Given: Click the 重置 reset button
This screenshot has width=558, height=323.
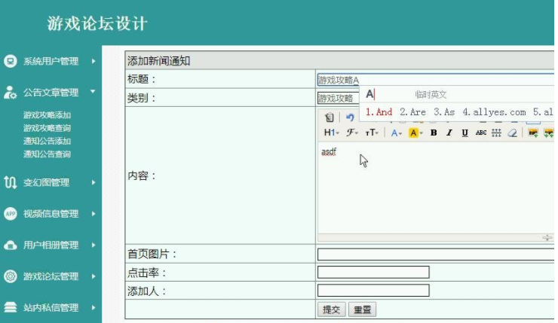Looking at the screenshot, I should click(362, 309).
